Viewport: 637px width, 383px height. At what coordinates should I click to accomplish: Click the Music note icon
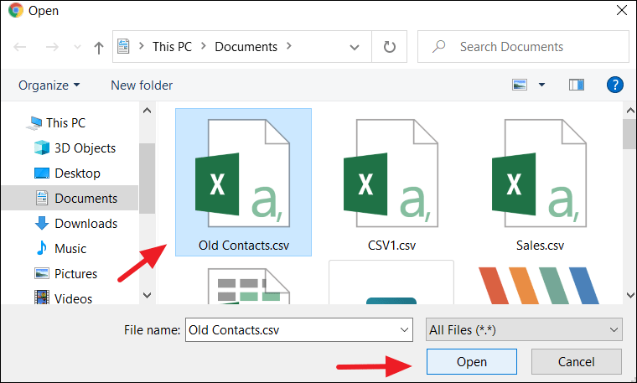point(41,248)
